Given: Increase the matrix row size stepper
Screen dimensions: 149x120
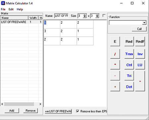Looking at the screenshot, I should (x=85, y=15).
